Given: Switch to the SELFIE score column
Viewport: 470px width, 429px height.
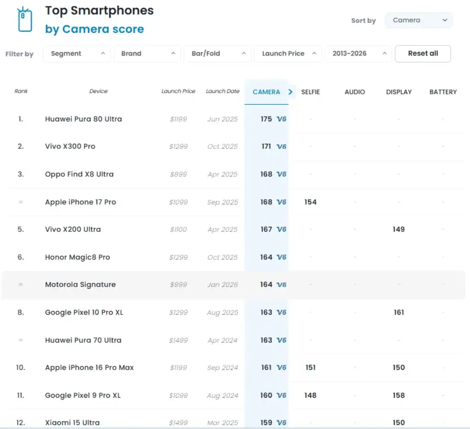Looking at the screenshot, I should point(310,92).
